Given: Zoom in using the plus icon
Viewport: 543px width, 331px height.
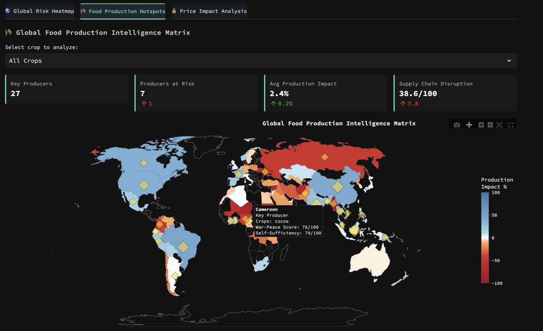Looking at the screenshot, I should (481, 124).
